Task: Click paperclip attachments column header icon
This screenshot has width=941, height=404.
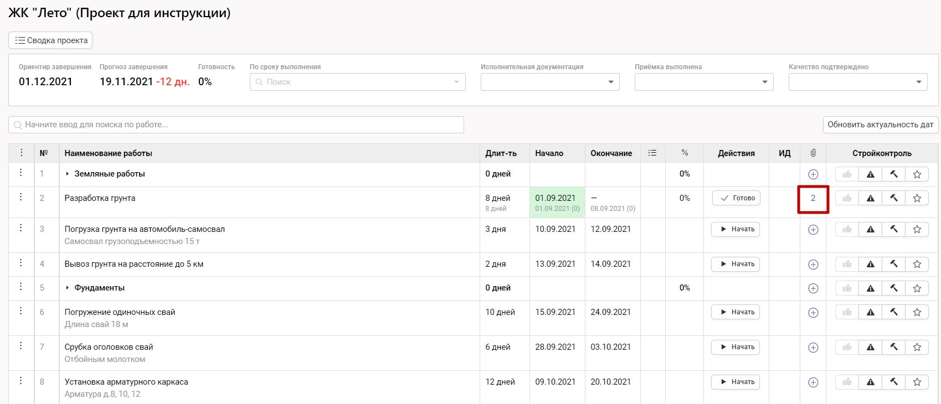Action: (x=813, y=153)
